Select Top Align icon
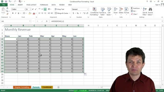164x92 pixels. [x=39, y=9]
